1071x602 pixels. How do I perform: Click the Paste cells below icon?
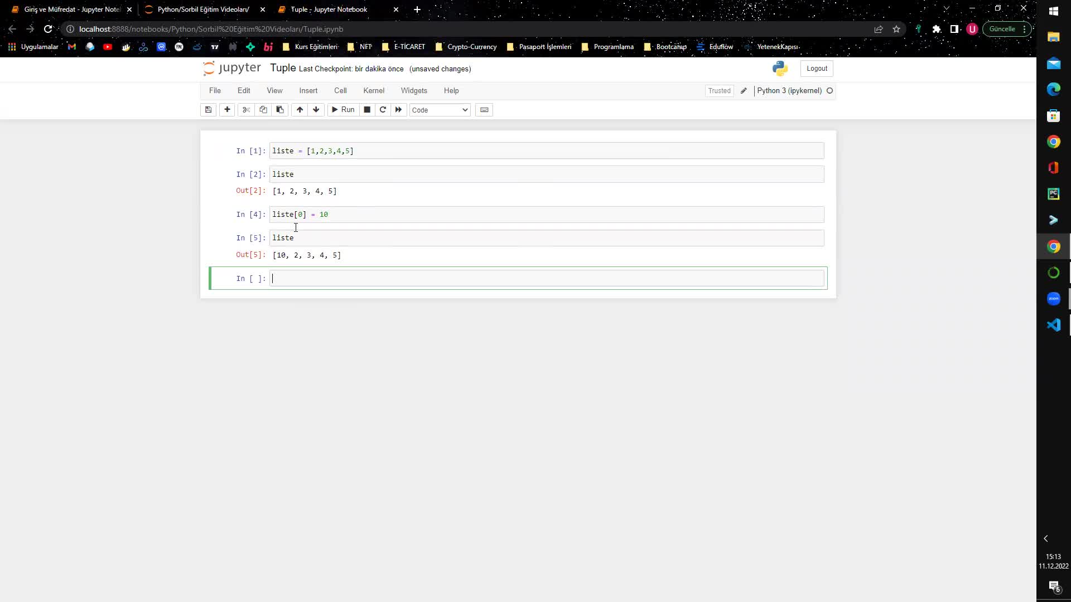tap(279, 109)
